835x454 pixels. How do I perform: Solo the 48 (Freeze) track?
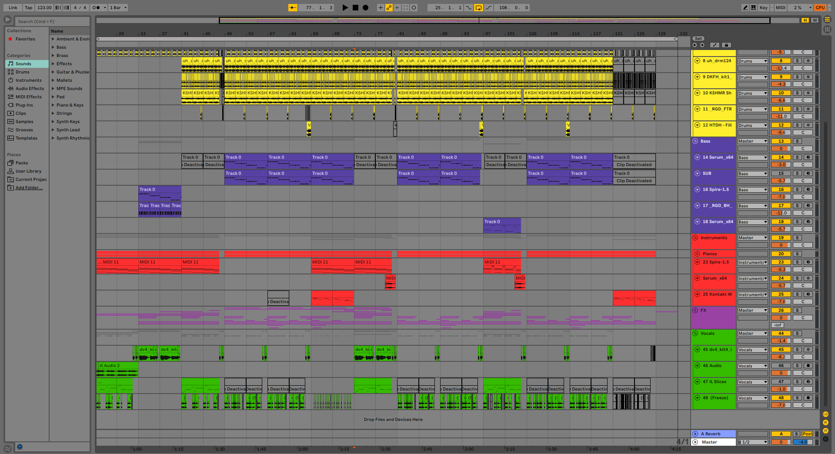pos(797,398)
